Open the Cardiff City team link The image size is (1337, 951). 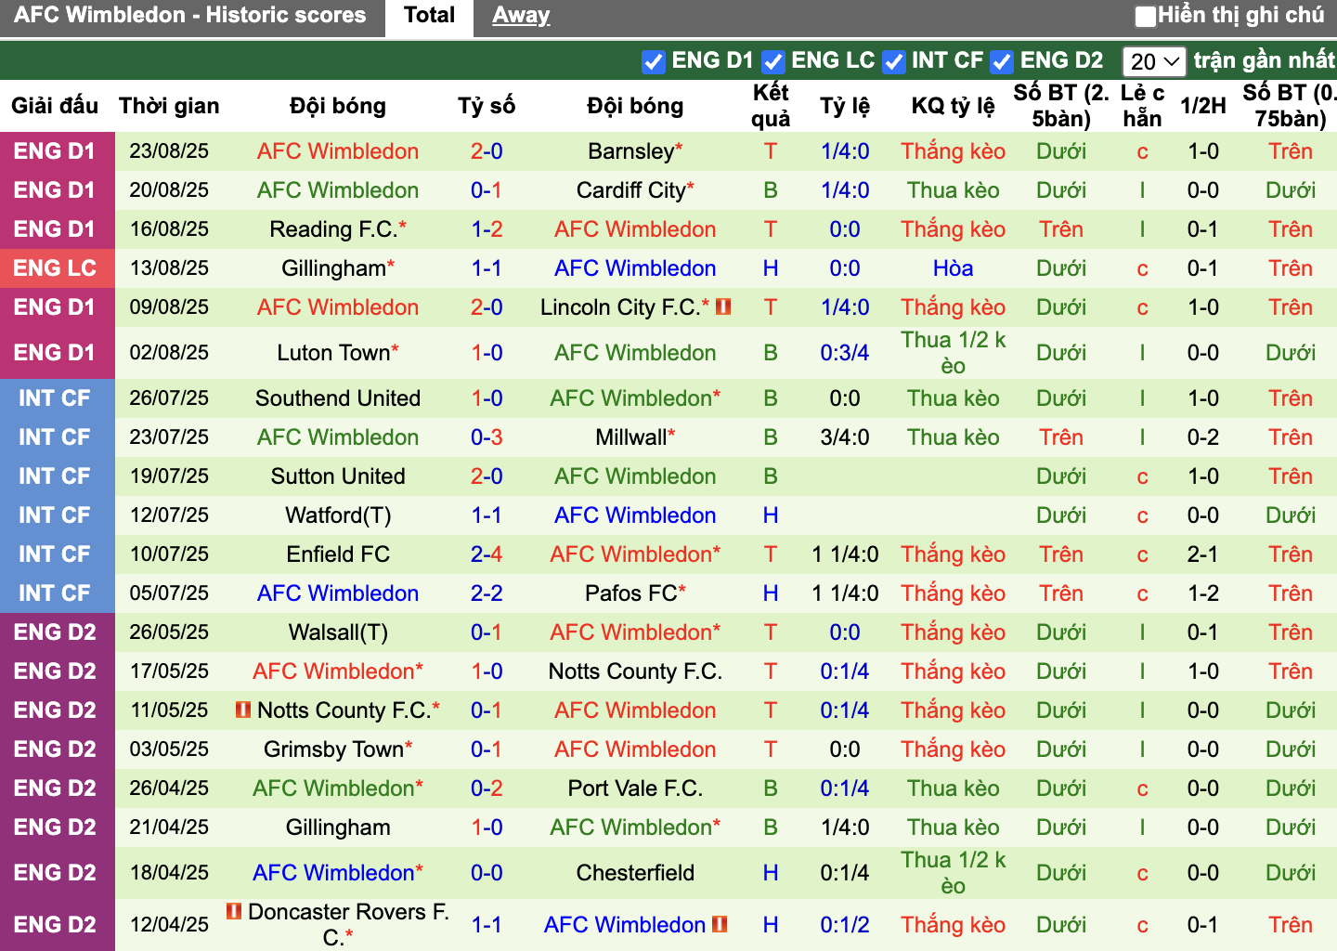(630, 190)
